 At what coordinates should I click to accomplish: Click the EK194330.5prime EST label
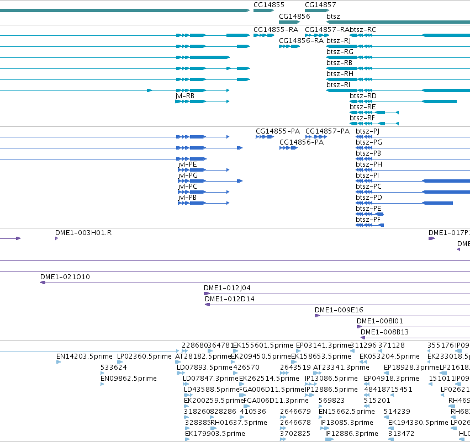pyautogui.click(x=418, y=423)
